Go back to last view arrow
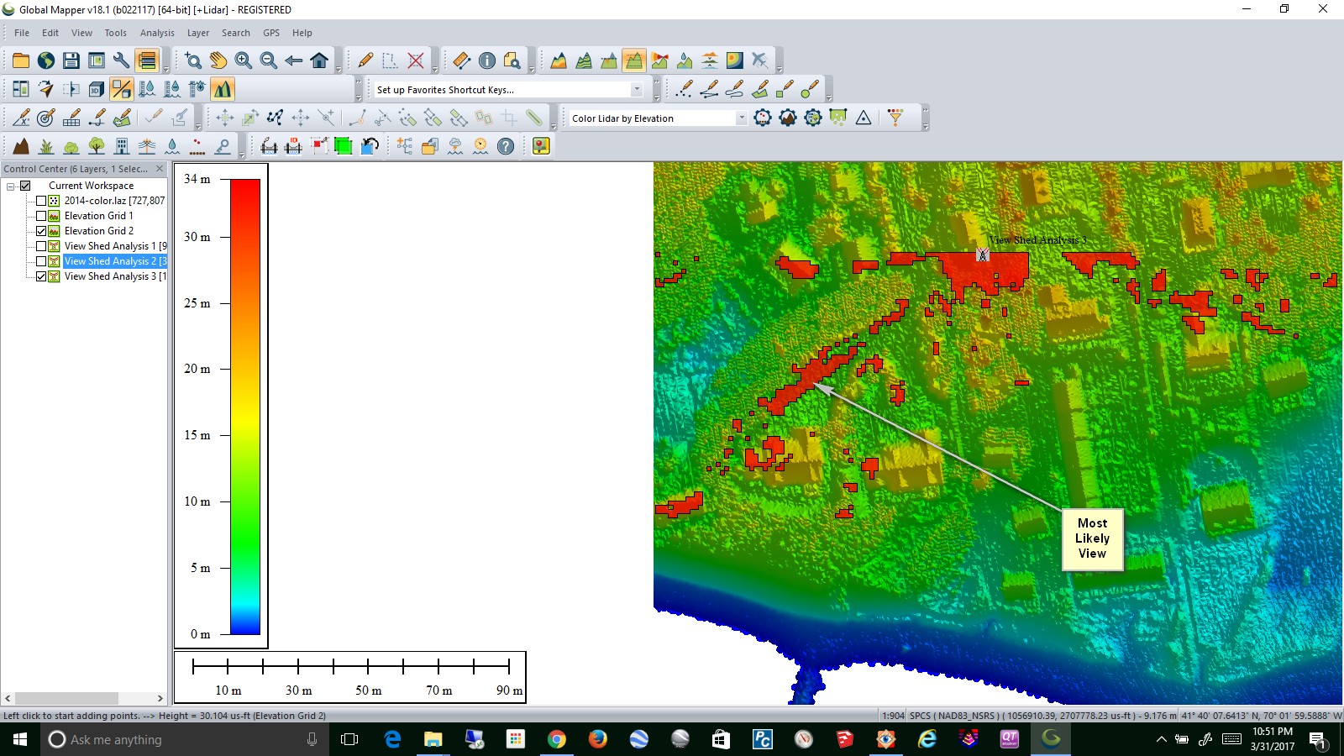 click(294, 60)
